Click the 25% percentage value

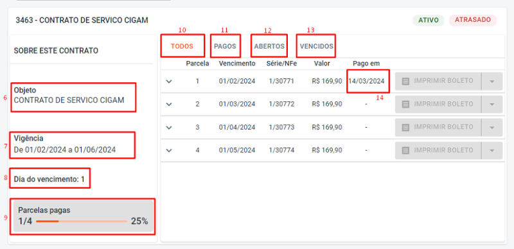point(139,221)
